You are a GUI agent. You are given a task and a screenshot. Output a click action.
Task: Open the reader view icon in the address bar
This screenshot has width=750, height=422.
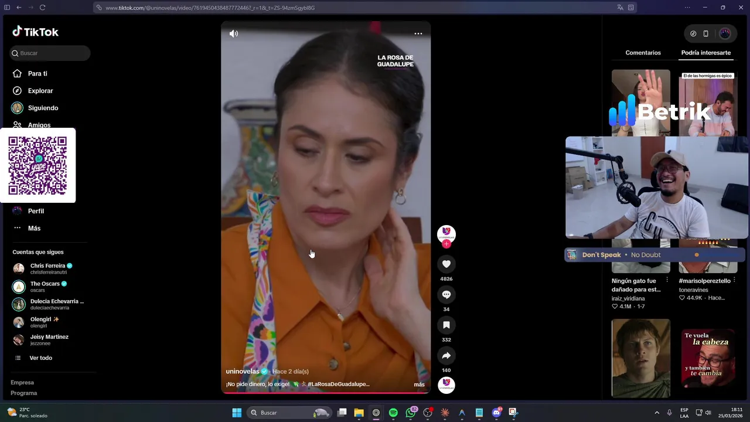[631, 8]
